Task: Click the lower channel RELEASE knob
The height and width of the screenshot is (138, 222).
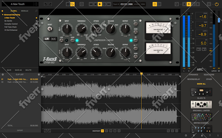Action: (x=111, y=52)
